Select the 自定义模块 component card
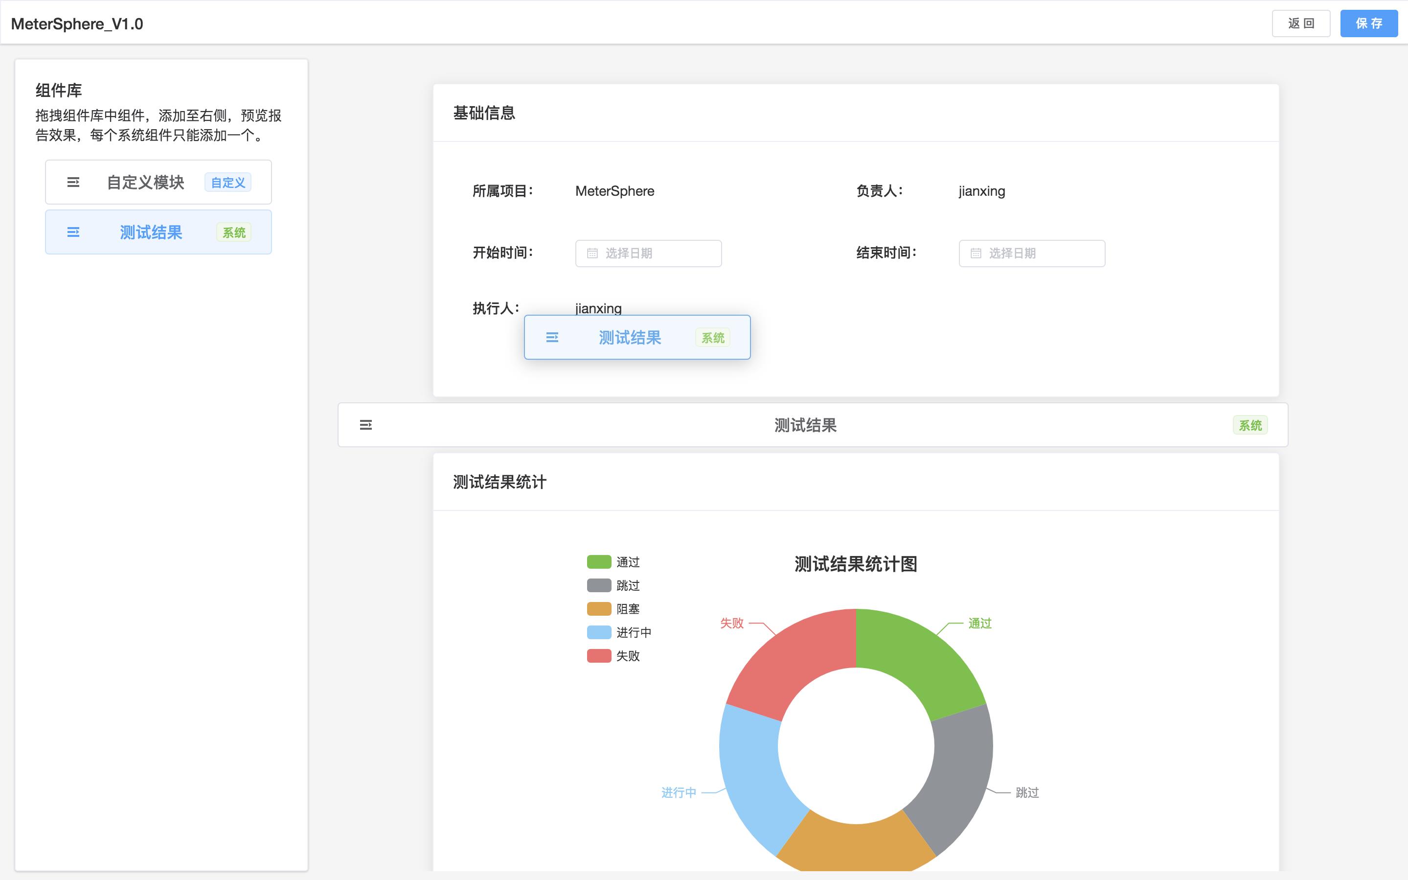The image size is (1408, 880). pos(158,182)
